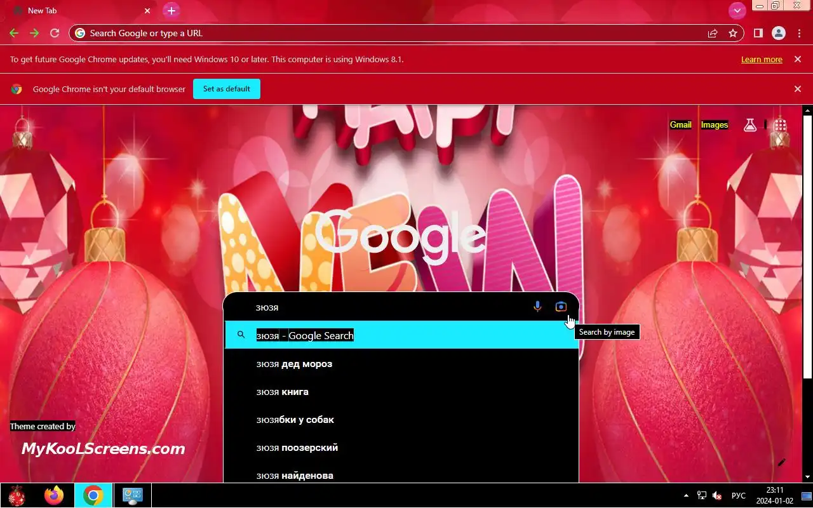Reload the current page
Image resolution: width=813 pixels, height=508 pixels.
[x=55, y=33]
